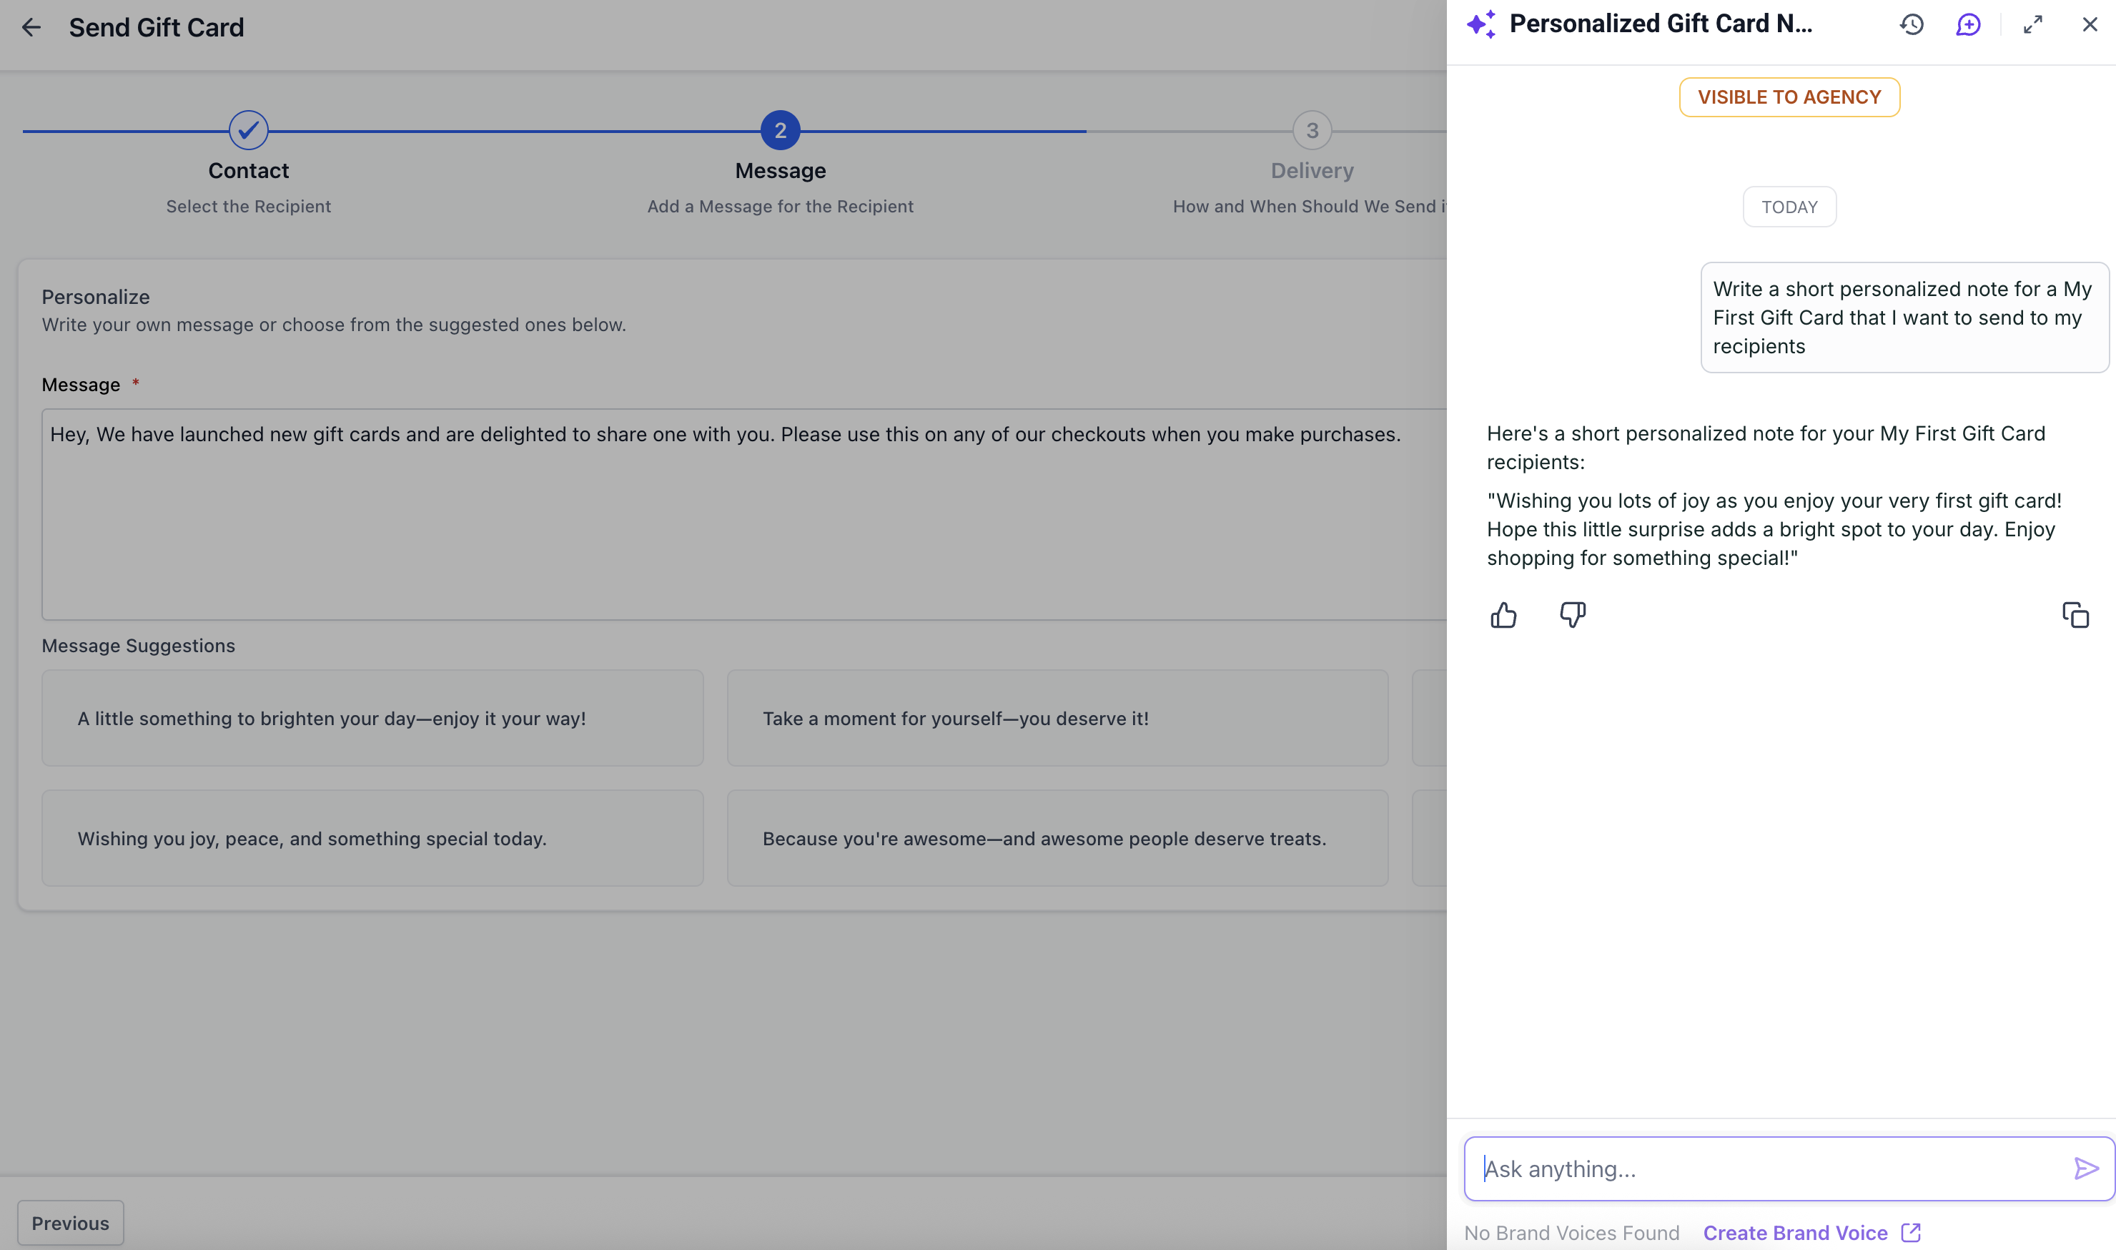This screenshot has height=1250, width=2116.
Task: Give thumbs up to the AI response
Action: tap(1503, 616)
